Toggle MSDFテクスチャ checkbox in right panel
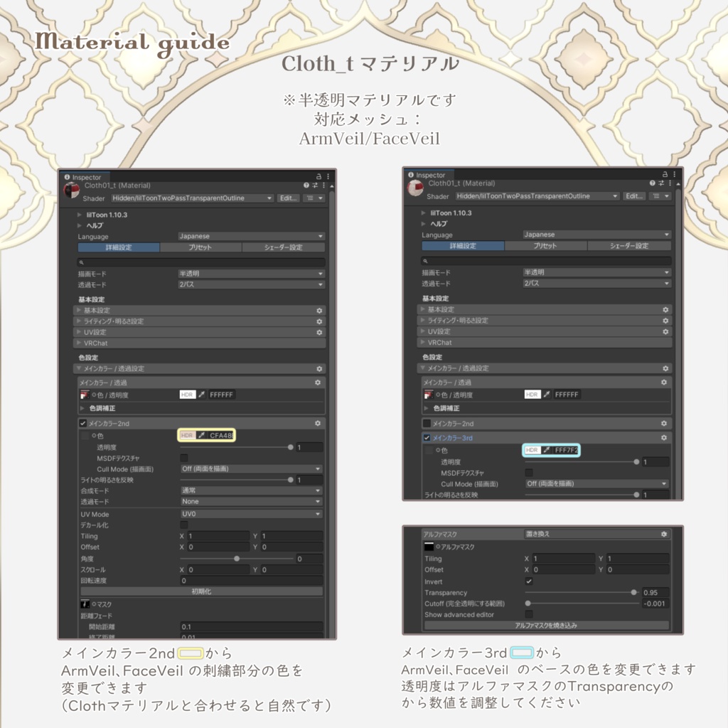The height and width of the screenshot is (728, 728). tap(529, 473)
